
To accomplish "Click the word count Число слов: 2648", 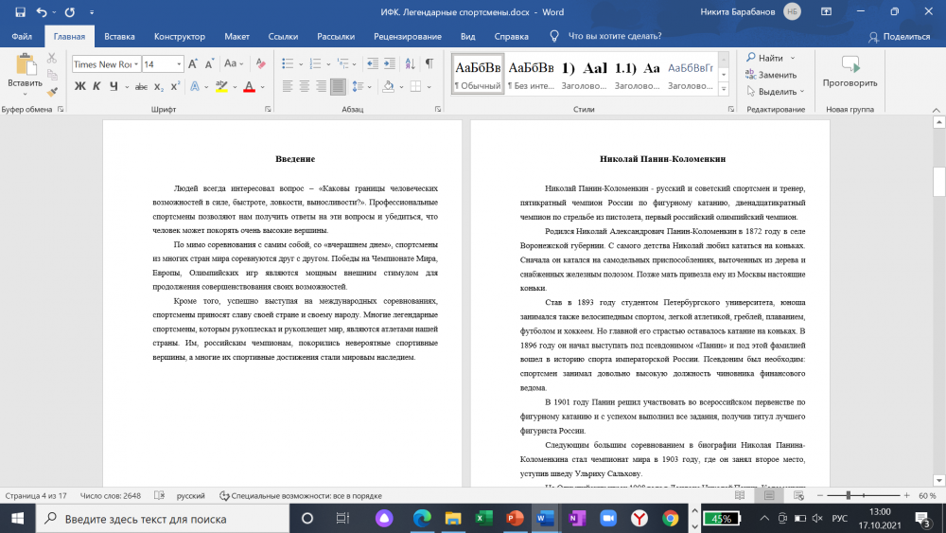I will (111, 495).
